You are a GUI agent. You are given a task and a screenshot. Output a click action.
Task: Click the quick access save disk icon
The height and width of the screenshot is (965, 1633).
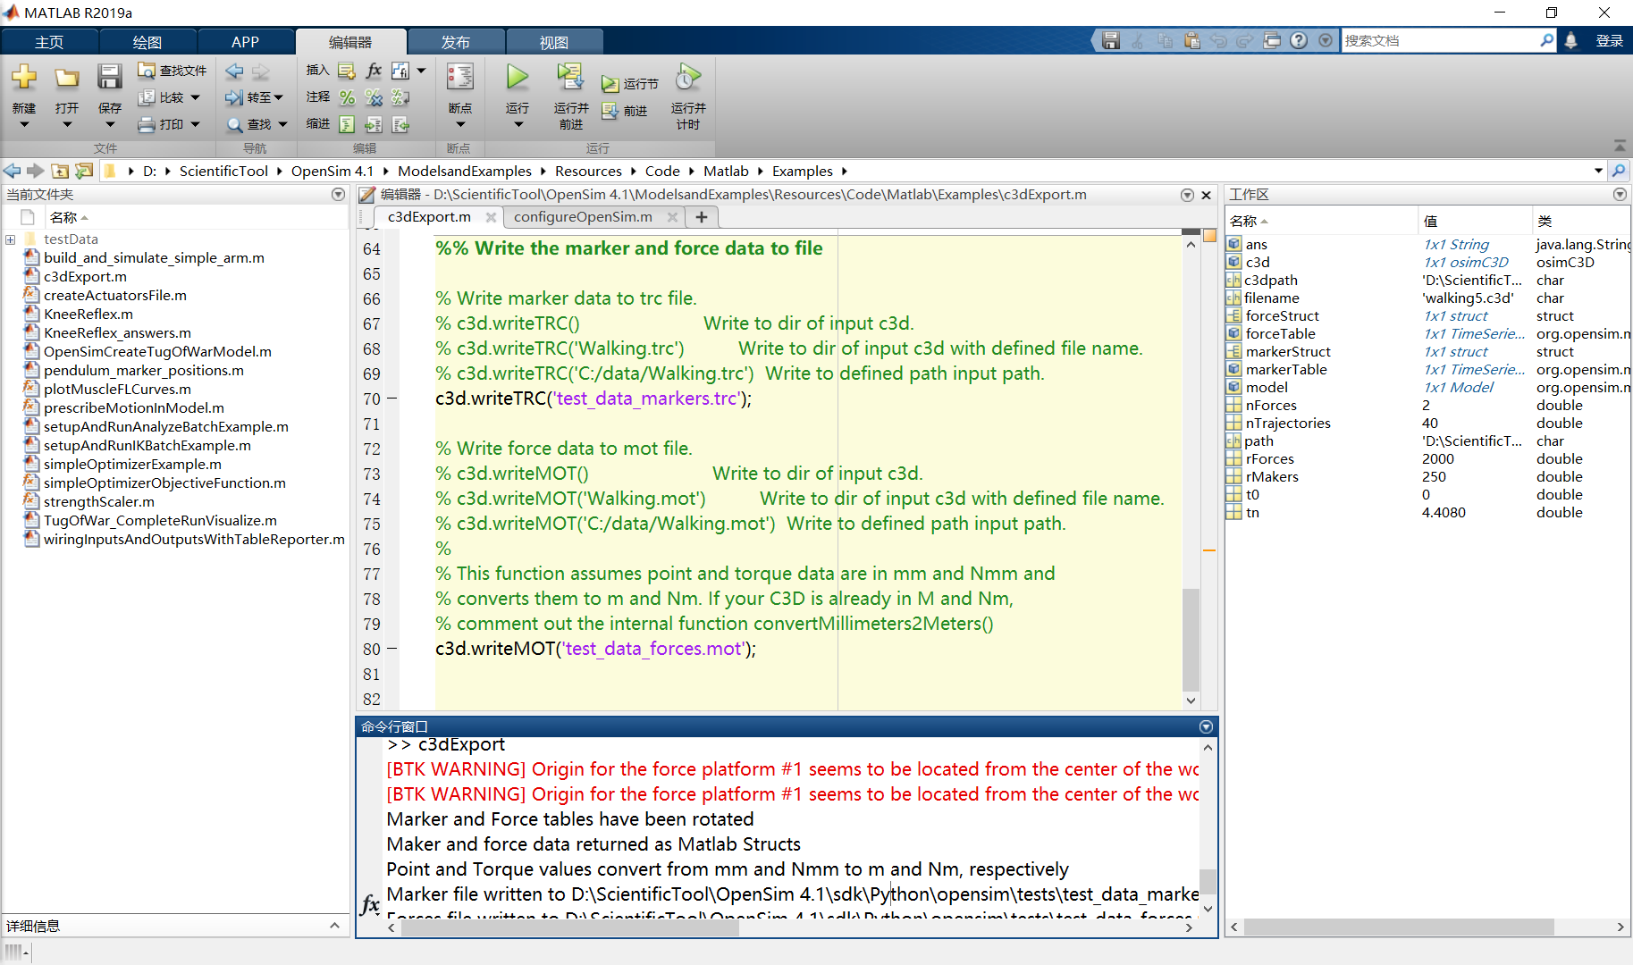(x=1111, y=41)
